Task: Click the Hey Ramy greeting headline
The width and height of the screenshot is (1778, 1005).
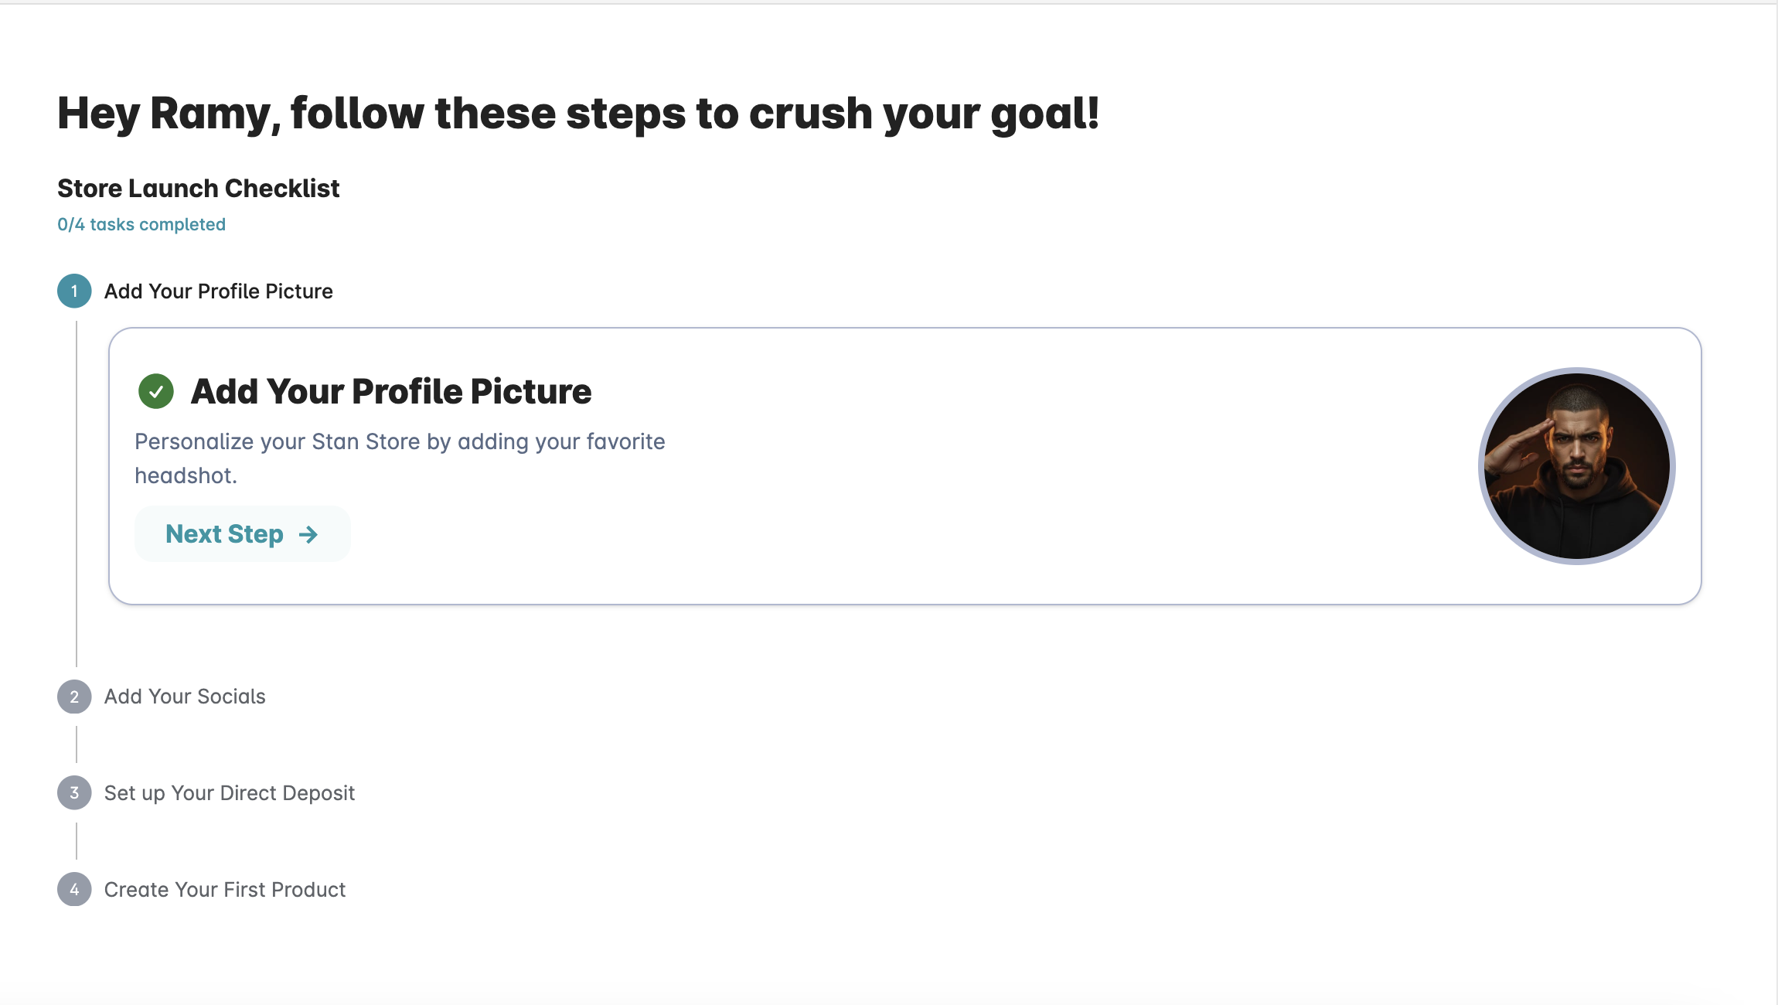Action: pyautogui.click(x=578, y=114)
